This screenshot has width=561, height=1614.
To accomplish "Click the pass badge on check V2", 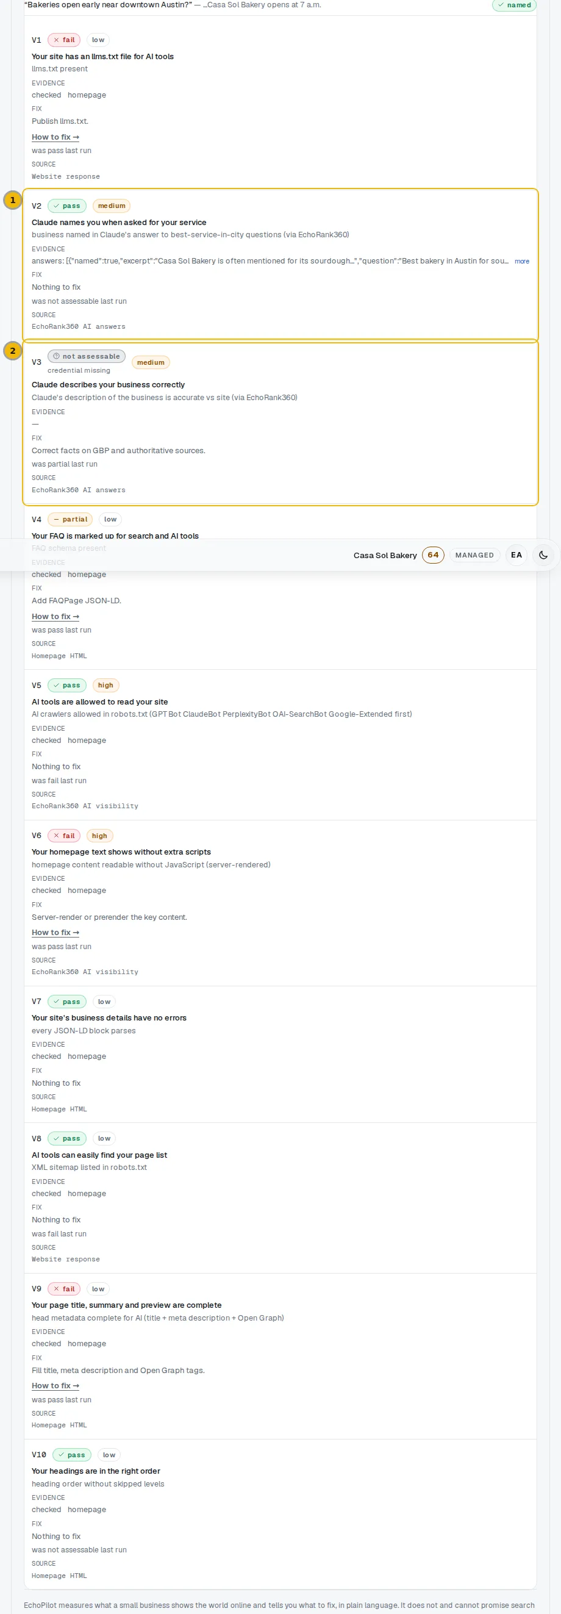I will [x=67, y=206].
